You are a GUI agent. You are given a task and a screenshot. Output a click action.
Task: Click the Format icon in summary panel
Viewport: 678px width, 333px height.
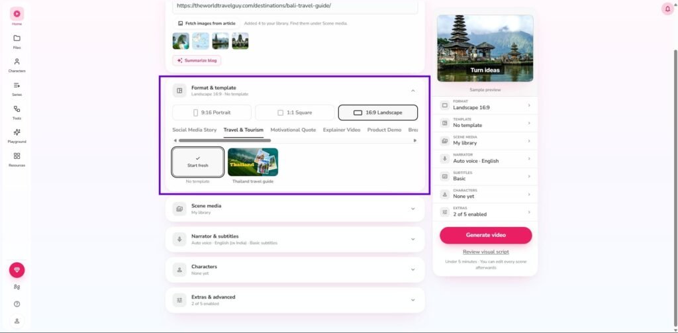pyautogui.click(x=444, y=105)
